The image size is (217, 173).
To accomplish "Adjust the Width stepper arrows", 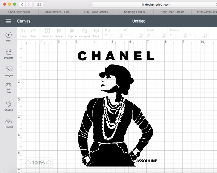I will pos(121,35).
